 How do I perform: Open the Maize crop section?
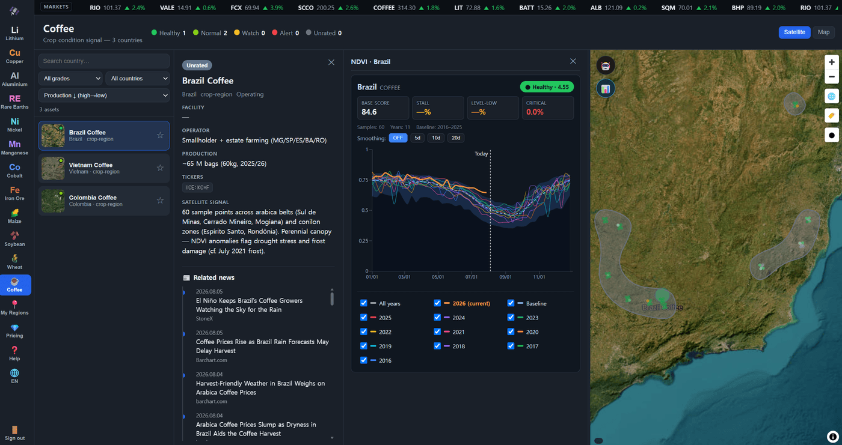14,216
